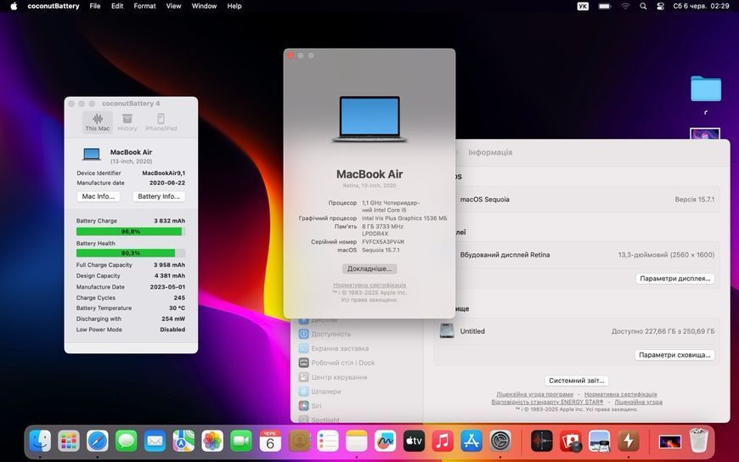Select the serial number FVFCX5A3PV4M text

tap(383, 242)
